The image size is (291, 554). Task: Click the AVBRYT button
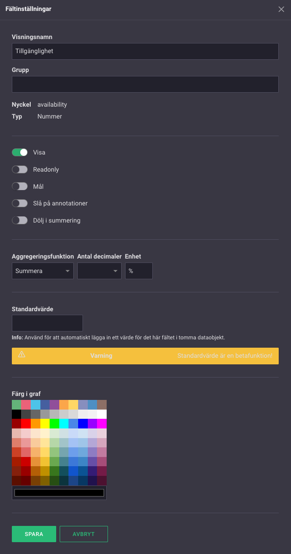(x=84, y=534)
